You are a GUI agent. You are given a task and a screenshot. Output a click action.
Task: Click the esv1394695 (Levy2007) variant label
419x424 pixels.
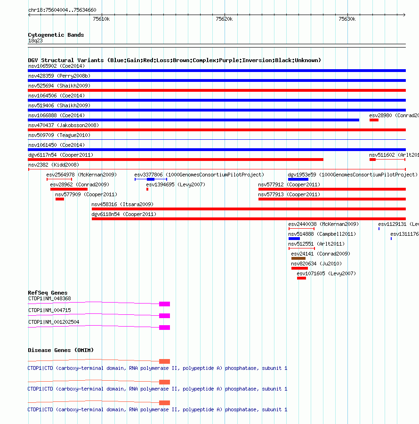pyautogui.click(x=176, y=184)
